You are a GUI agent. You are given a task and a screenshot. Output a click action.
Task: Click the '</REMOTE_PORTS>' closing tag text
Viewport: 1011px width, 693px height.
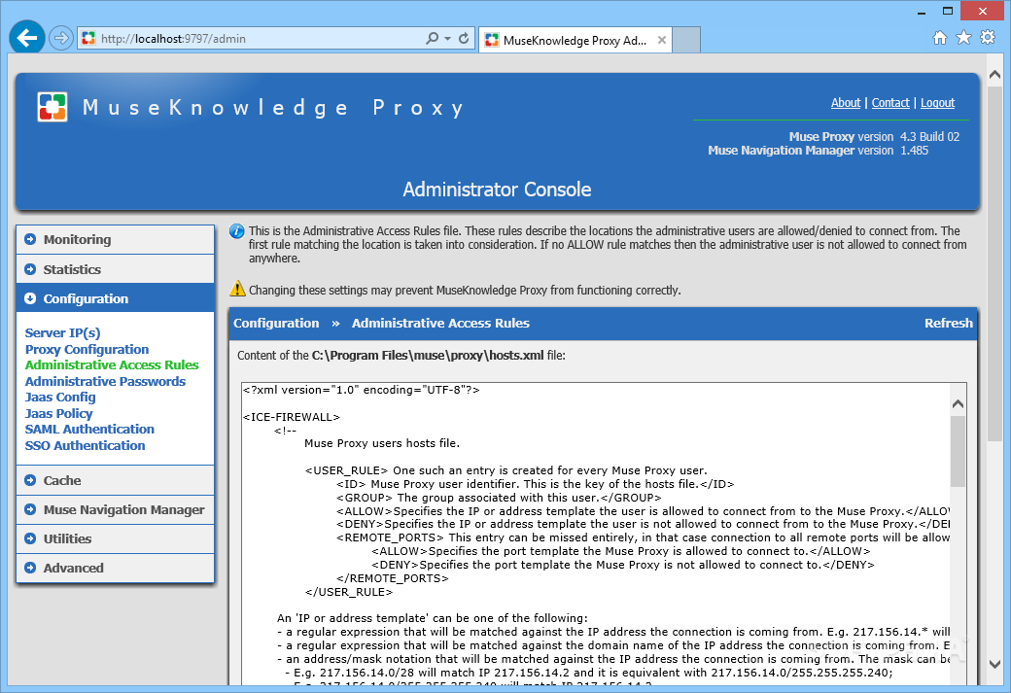(x=392, y=578)
